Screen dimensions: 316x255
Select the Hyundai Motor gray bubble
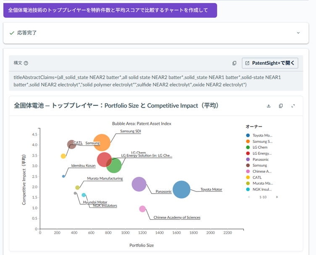tap(75, 193)
